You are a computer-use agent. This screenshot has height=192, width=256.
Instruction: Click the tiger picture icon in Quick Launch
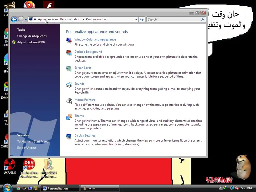35,188
